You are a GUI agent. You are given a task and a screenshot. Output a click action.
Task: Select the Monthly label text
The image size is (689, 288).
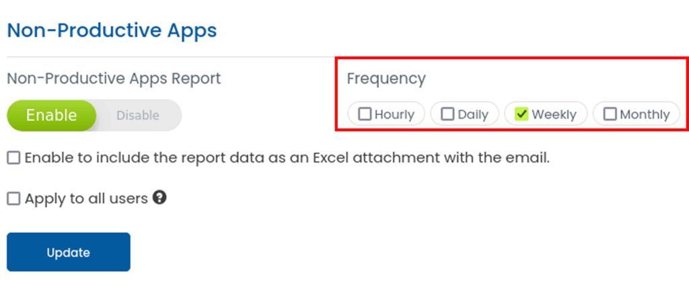(645, 114)
